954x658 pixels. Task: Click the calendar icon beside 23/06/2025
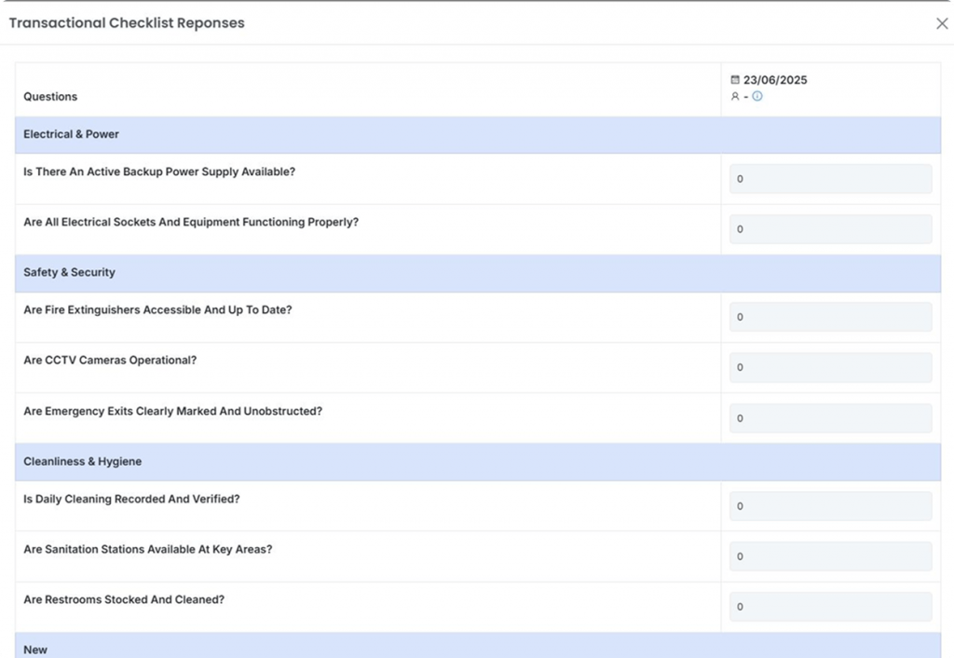(735, 80)
